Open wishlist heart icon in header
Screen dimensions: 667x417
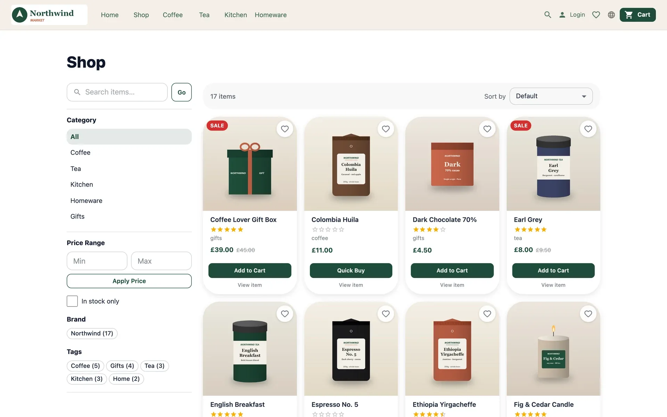tap(596, 15)
